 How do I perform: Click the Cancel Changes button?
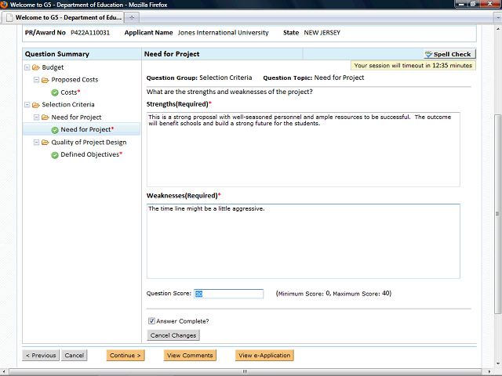pos(173,335)
